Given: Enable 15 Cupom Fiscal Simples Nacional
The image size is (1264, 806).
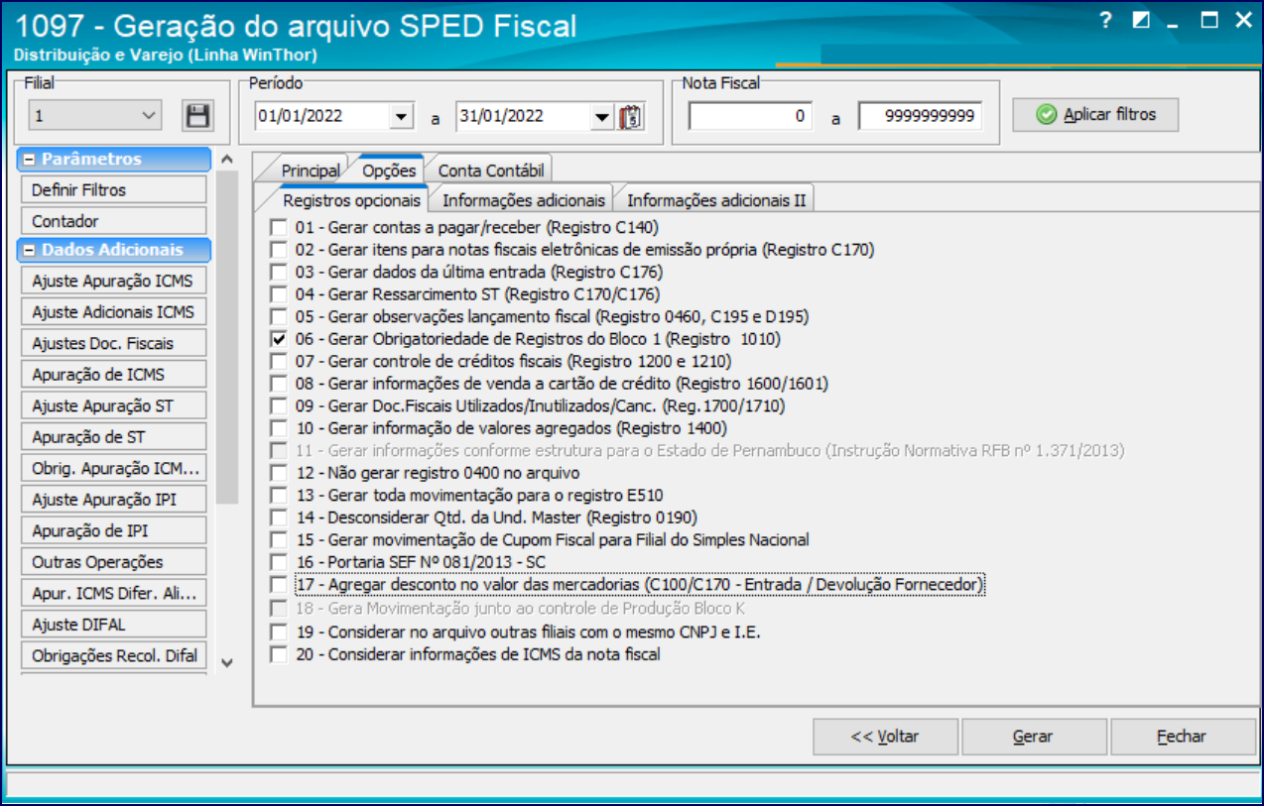Looking at the screenshot, I should click(279, 540).
